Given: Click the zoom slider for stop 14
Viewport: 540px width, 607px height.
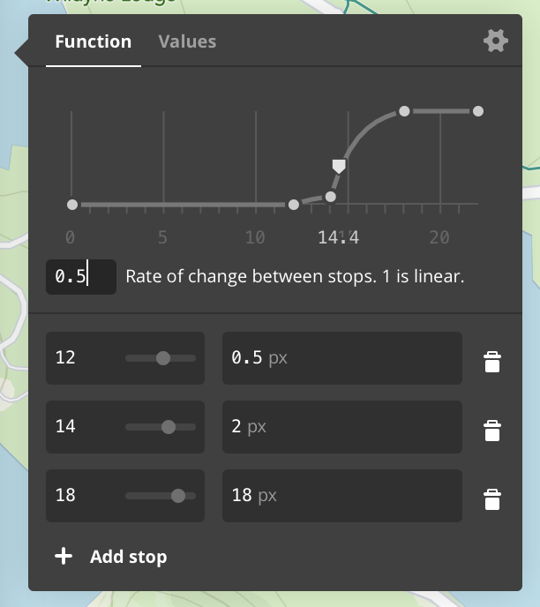Looking at the screenshot, I should tap(168, 427).
